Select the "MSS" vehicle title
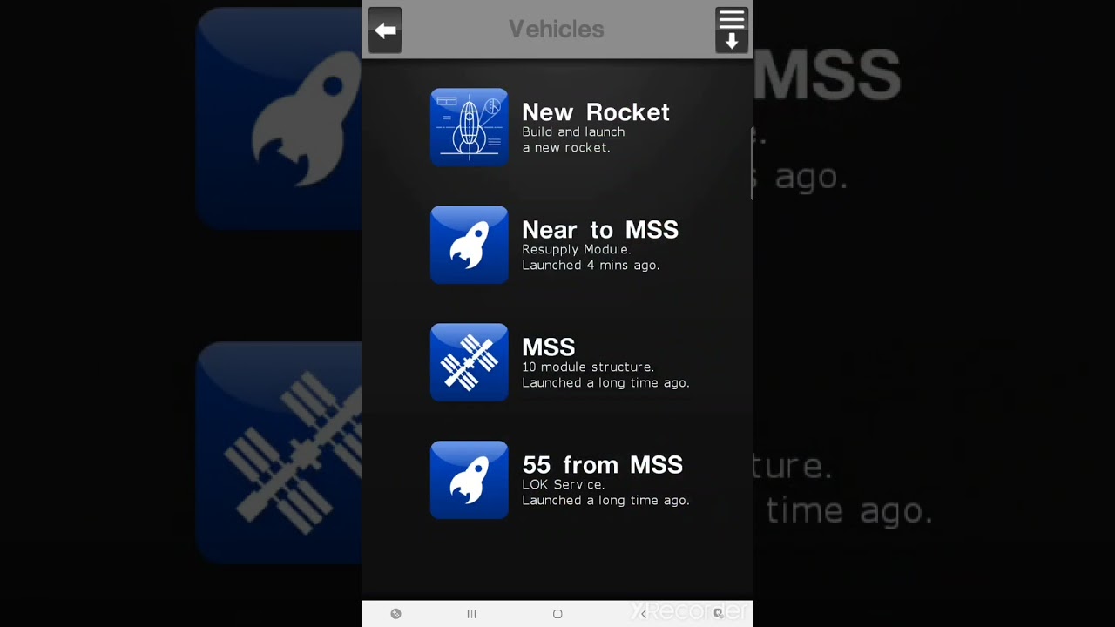Viewport: 1115px width, 627px height. (549, 347)
